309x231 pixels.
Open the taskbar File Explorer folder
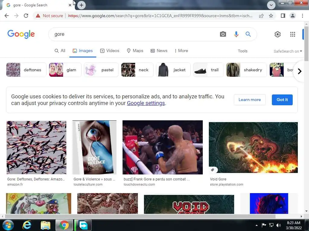point(46,225)
